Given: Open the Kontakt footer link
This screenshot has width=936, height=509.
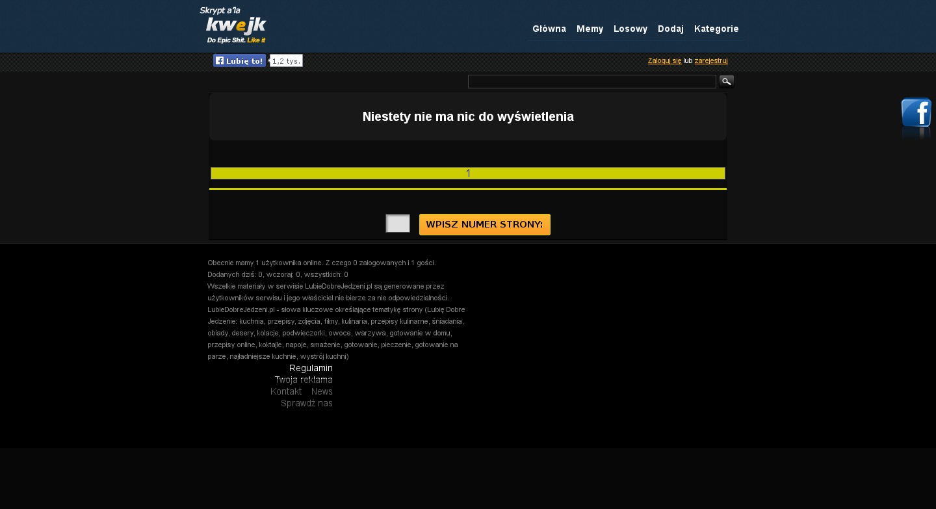Looking at the screenshot, I should coord(286,391).
